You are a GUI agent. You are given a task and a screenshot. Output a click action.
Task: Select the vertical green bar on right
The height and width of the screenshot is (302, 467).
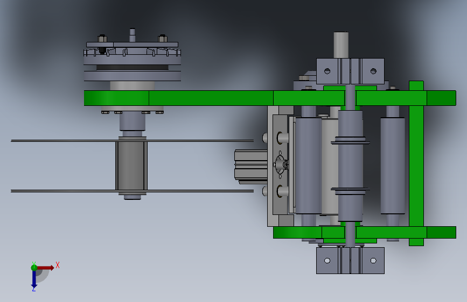(416, 163)
